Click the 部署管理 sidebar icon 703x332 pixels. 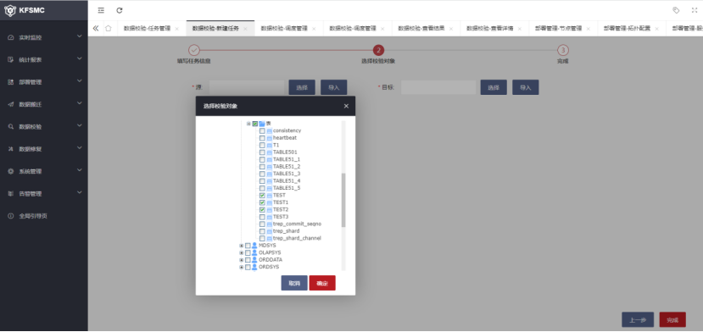(x=11, y=82)
